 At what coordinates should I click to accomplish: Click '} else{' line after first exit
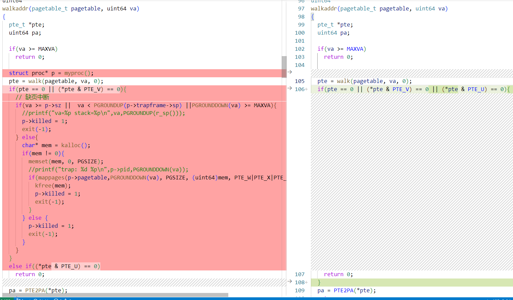pyautogui.click(x=27, y=137)
